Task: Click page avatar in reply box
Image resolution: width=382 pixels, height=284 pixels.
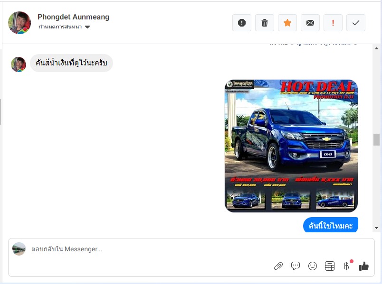Action: coord(19,249)
